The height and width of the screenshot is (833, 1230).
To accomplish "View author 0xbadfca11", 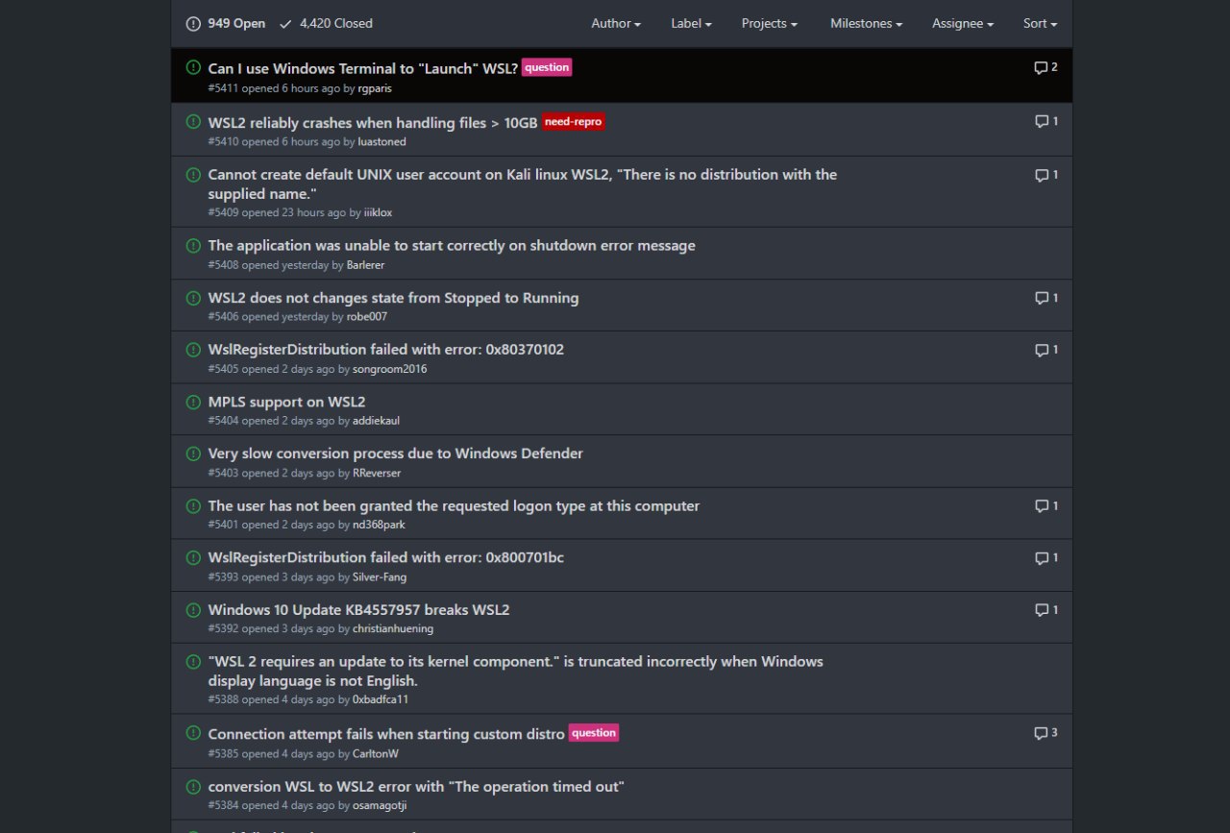I will tap(381, 699).
